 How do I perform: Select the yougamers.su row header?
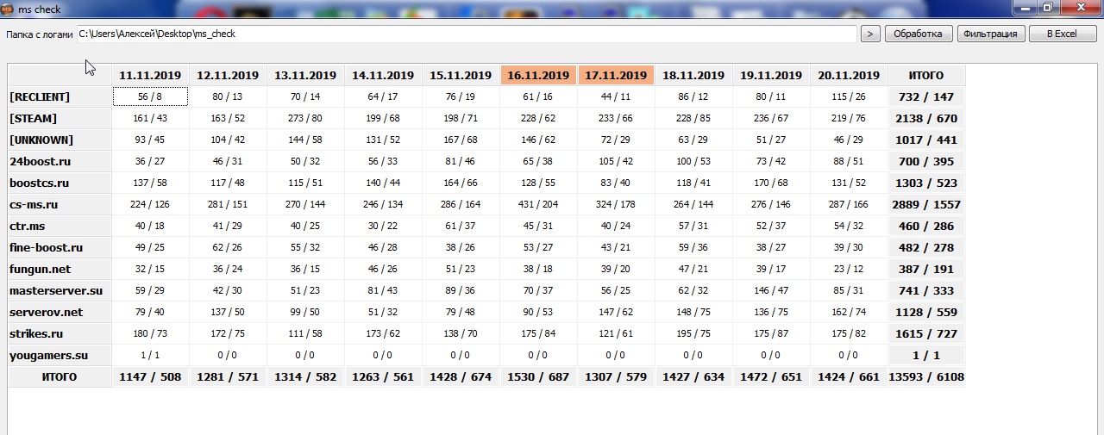60,355
